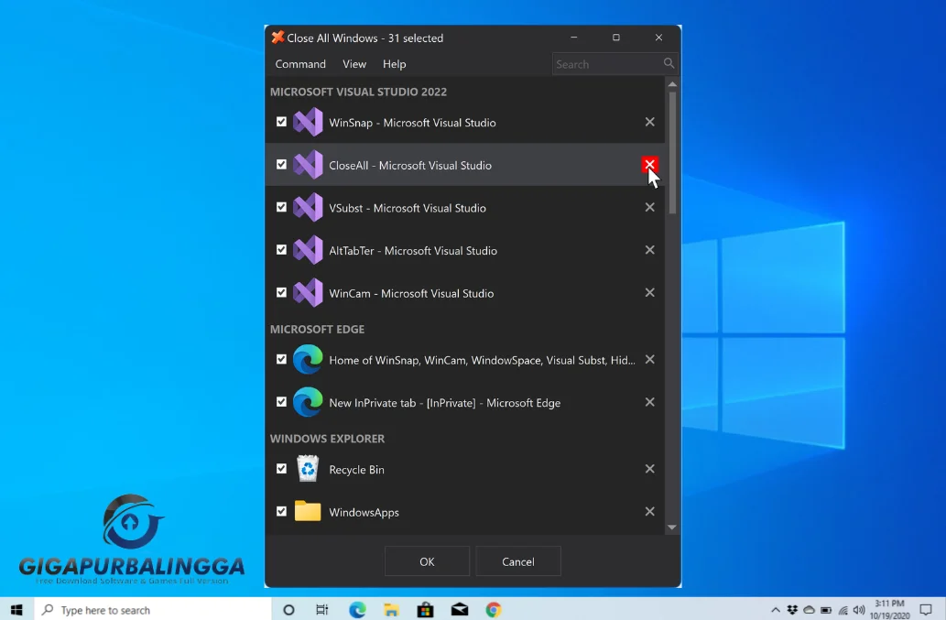Click Edge icon of InPrivate tab row
Screen dimensions: 946x620
[308, 402]
